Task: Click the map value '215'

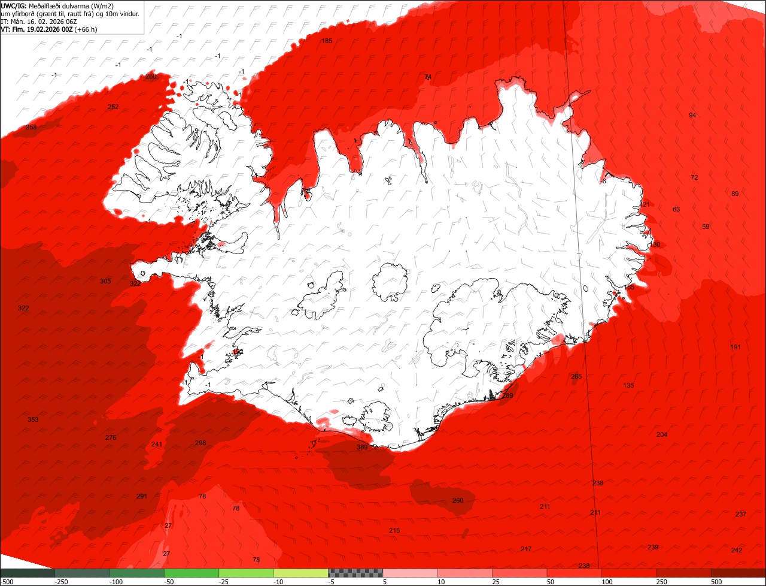Action: (x=394, y=530)
